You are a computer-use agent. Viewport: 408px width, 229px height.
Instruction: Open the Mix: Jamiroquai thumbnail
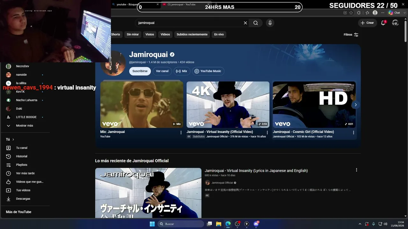point(142,105)
